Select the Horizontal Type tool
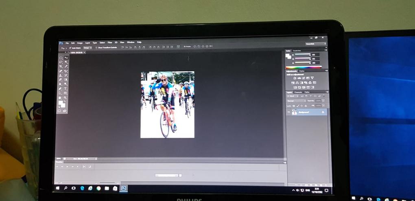Screen dimensions: 415x201 point(66,88)
